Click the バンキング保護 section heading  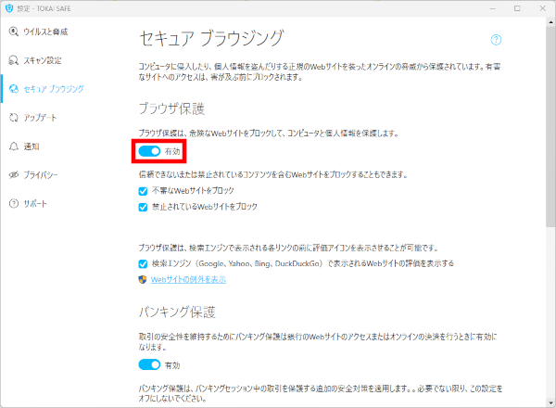[x=177, y=312]
